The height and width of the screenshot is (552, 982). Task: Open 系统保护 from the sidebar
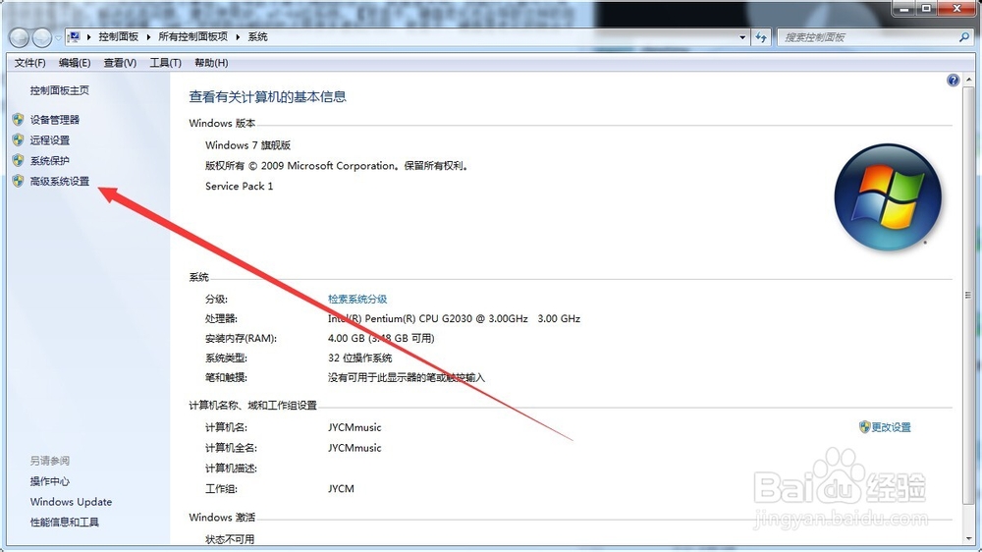(x=49, y=161)
